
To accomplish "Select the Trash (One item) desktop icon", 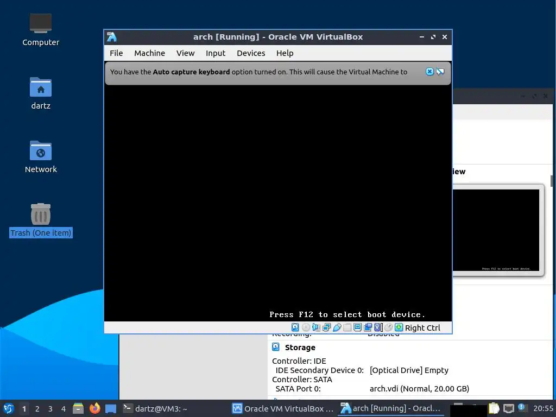I will 40,220.
